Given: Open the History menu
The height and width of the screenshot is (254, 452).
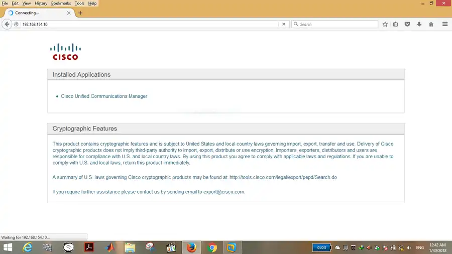Looking at the screenshot, I should (x=41, y=3).
